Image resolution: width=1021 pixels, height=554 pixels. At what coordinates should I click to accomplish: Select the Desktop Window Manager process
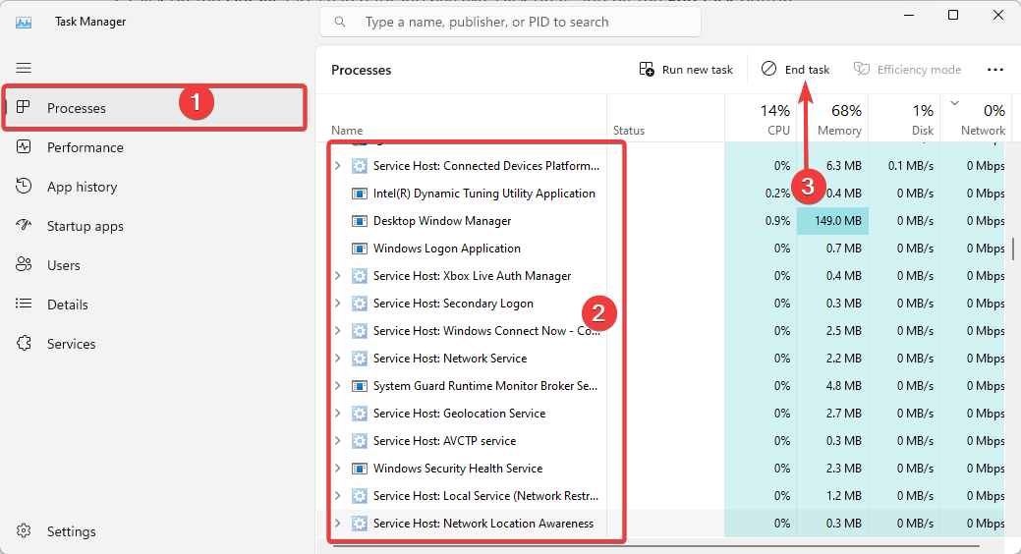coord(442,221)
